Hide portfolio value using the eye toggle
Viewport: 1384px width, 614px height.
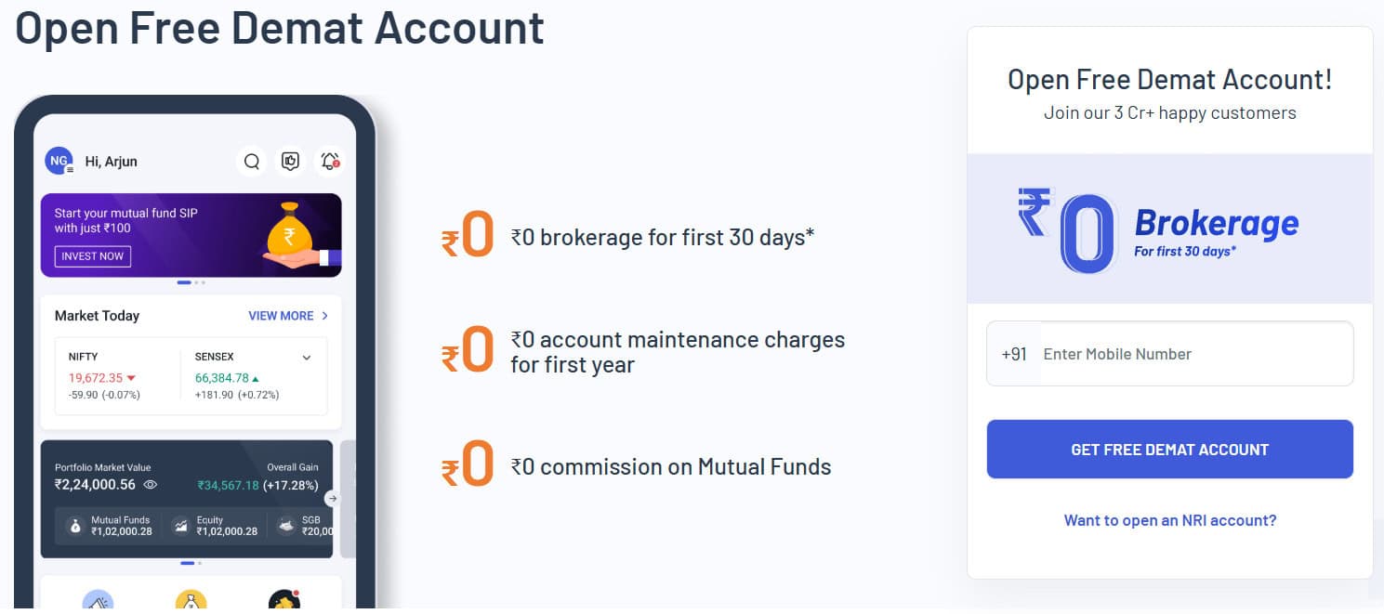click(150, 485)
